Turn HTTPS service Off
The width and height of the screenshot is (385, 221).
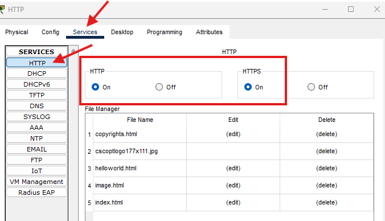[311, 87]
